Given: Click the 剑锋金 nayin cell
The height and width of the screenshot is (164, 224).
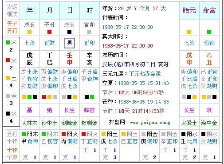Looking at the screenshot, I should (70, 123).
